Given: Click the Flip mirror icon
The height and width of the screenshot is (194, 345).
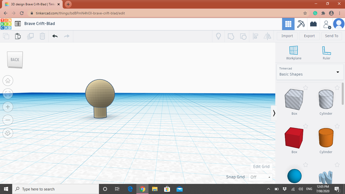Looking at the screenshot, I should (267, 36).
